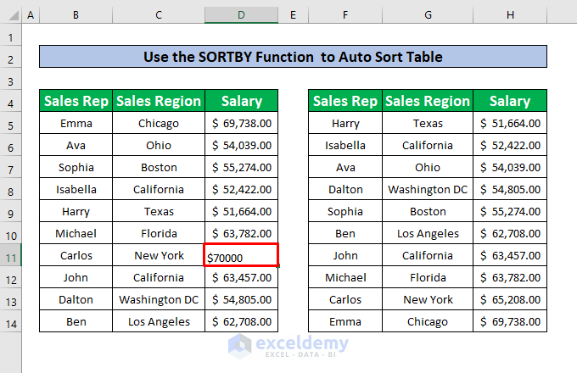Click right table's Sales Region header cell
577x373 pixels.
tap(428, 101)
